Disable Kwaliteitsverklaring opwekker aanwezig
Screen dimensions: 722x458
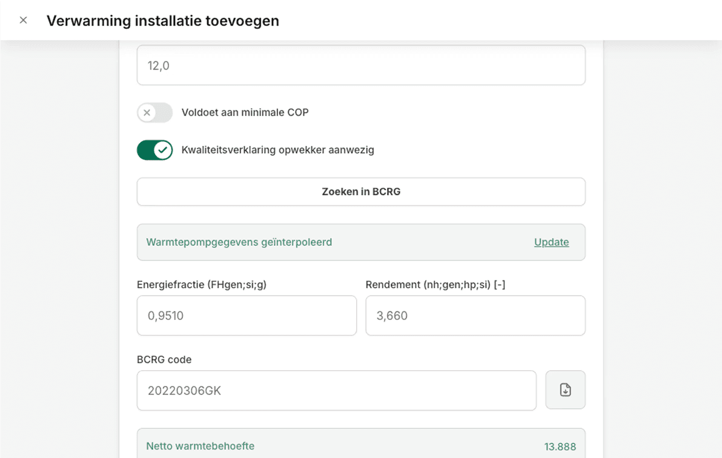click(154, 150)
